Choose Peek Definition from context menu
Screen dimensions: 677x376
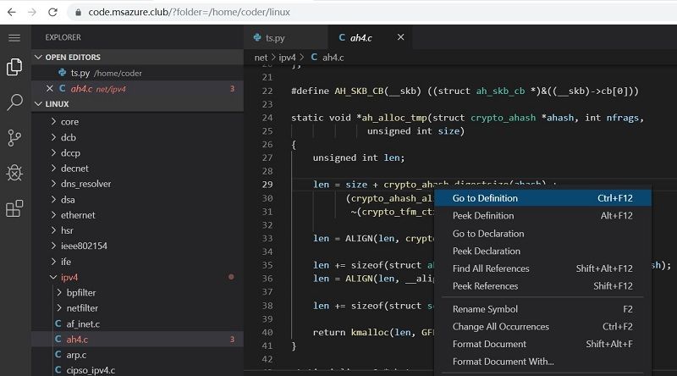(x=542, y=216)
